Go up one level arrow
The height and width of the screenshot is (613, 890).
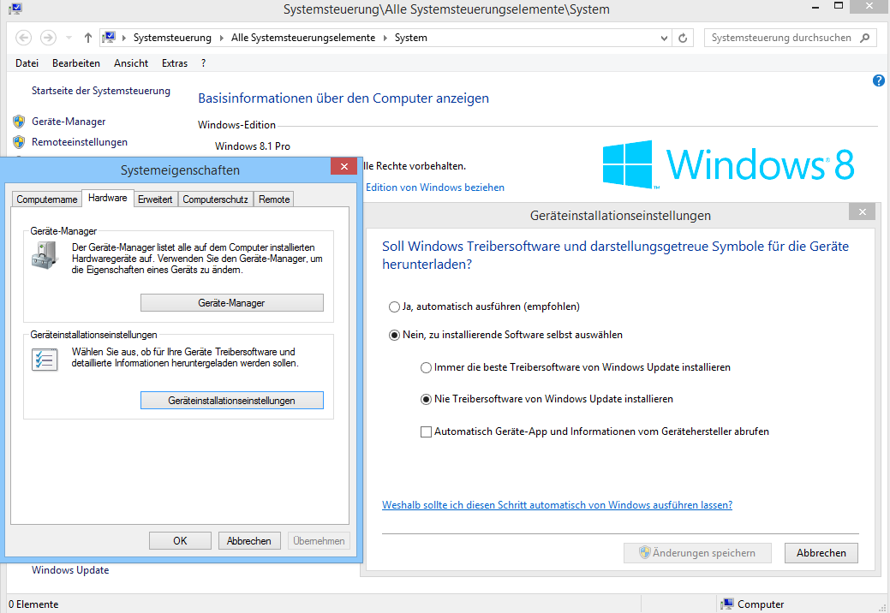point(88,38)
